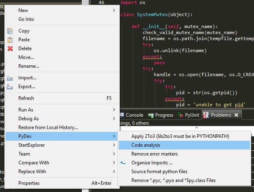Choose Apply 2To3 submenu option
This screenshot has height=192, width=254.
click(185, 136)
